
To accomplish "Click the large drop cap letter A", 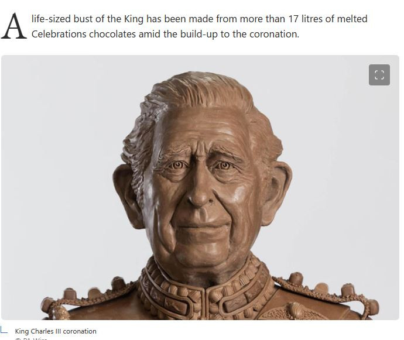I will point(13,26).
